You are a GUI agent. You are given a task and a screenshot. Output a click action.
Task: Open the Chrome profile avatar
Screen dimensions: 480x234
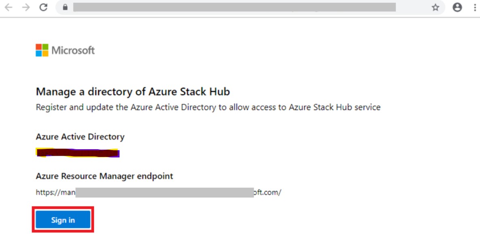coord(457,7)
